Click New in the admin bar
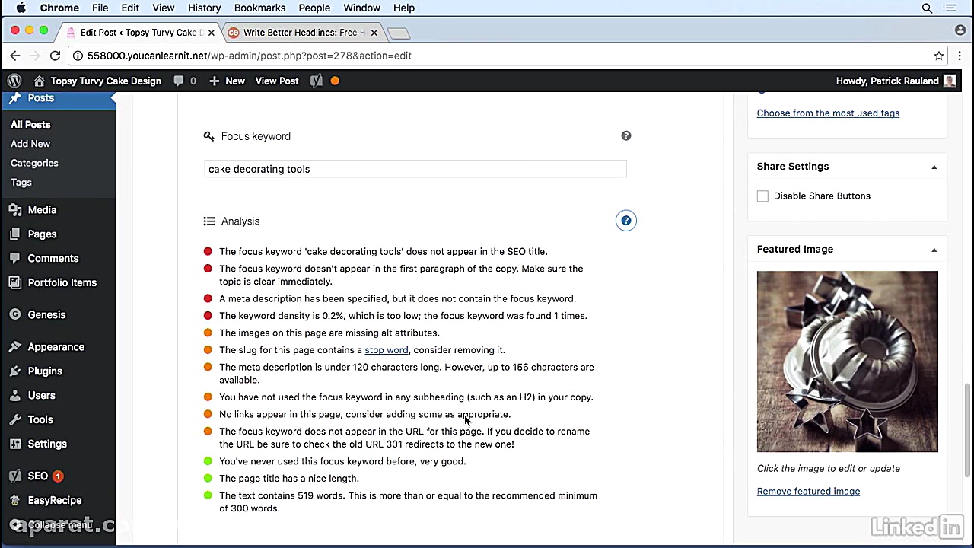This screenshot has width=974, height=548. [x=227, y=81]
